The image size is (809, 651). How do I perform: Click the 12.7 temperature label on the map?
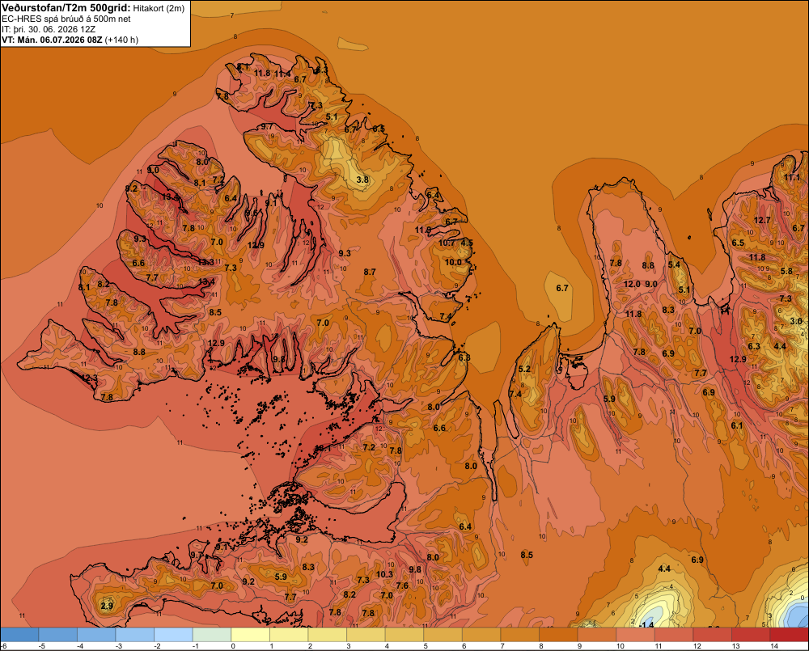762,220
